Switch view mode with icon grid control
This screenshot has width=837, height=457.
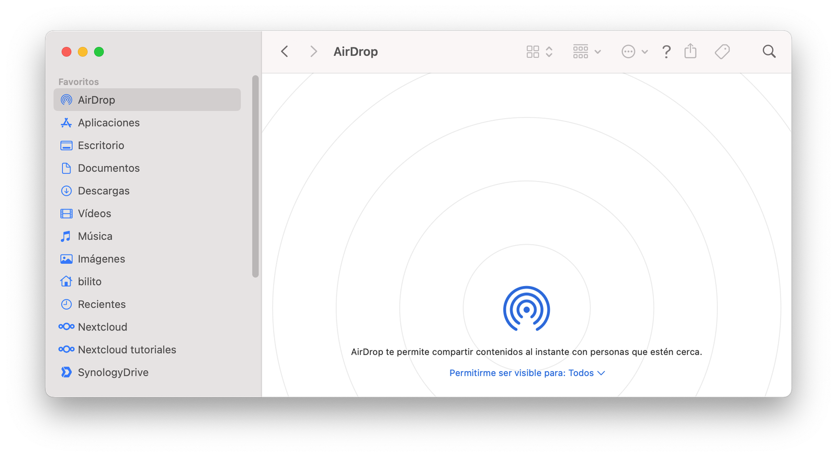[539, 52]
